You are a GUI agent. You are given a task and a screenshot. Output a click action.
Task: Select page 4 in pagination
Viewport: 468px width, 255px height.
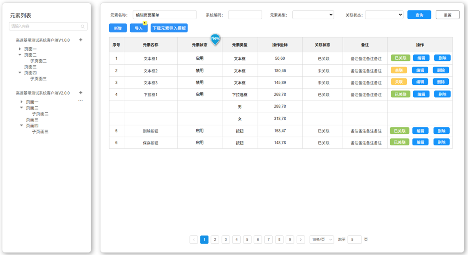236,240
